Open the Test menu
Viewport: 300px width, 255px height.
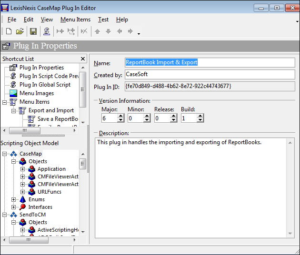[103, 20]
